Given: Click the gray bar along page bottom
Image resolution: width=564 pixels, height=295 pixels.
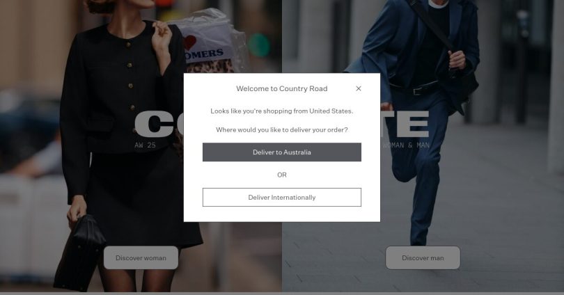Looking at the screenshot, I should click(282, 294).
